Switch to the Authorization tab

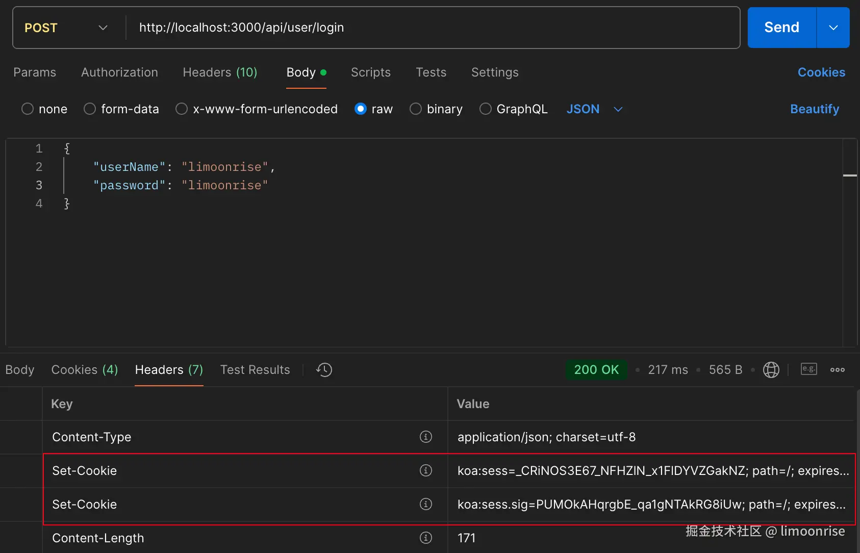tap(119, 72)
